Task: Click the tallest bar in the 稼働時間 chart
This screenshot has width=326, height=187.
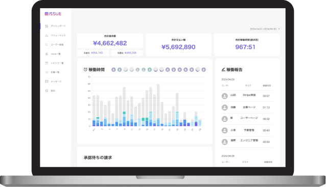Action: tap(158, 105)
